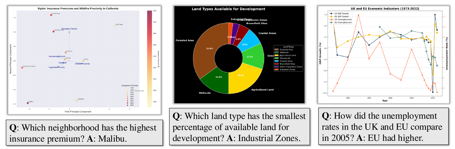Click the 'EU GDP Growth' legend entry
Screen dimensions: 455x149
pos(340,16)
